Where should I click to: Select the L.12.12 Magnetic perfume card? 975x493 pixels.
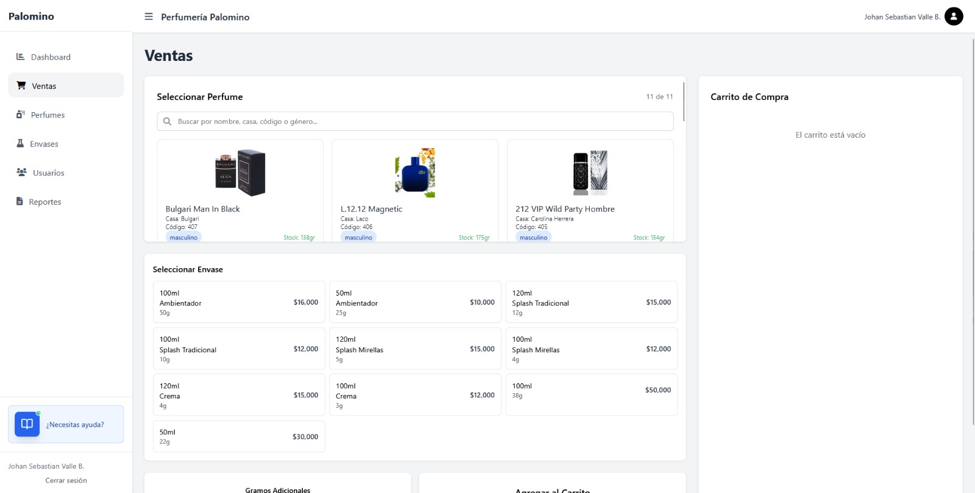coord(415,191)
